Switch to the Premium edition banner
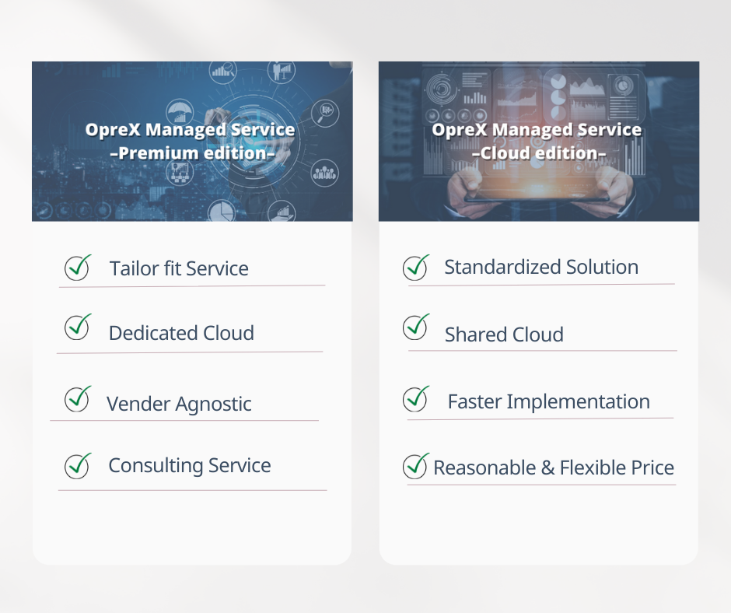Image resolution: width=731 pixels, height=613 pixels. pos(191,140)
